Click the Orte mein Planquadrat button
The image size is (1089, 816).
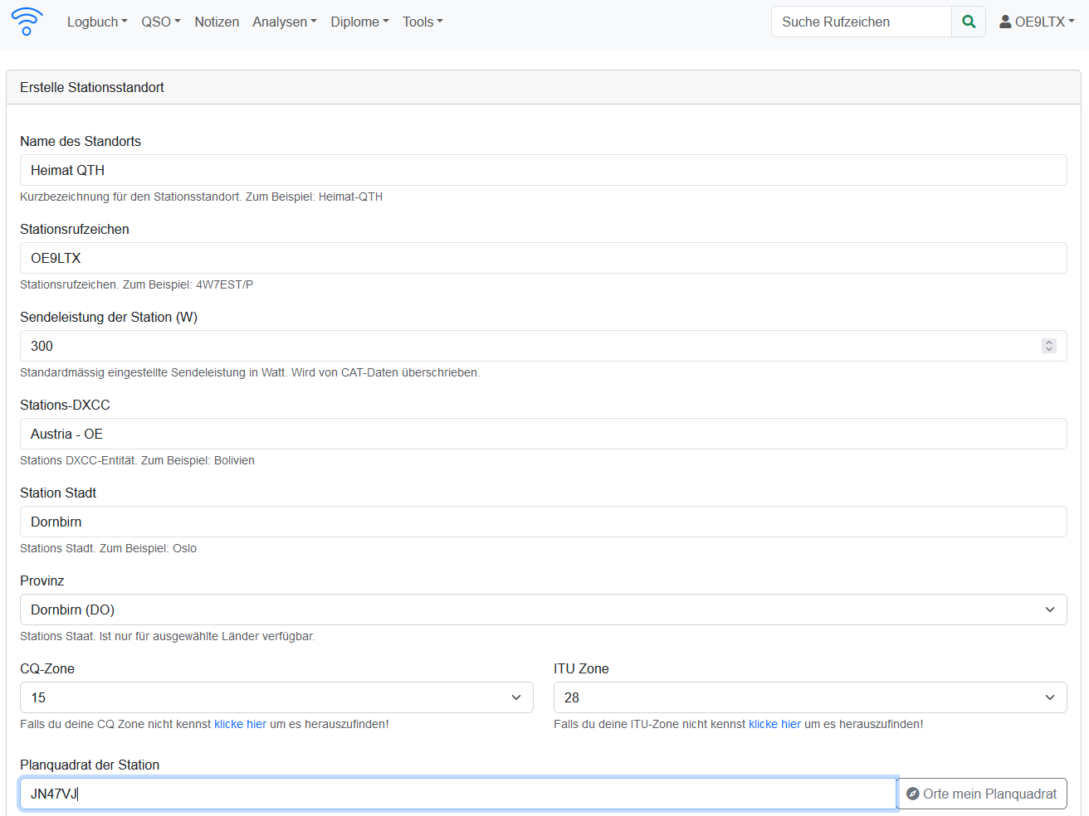point(982,794)
